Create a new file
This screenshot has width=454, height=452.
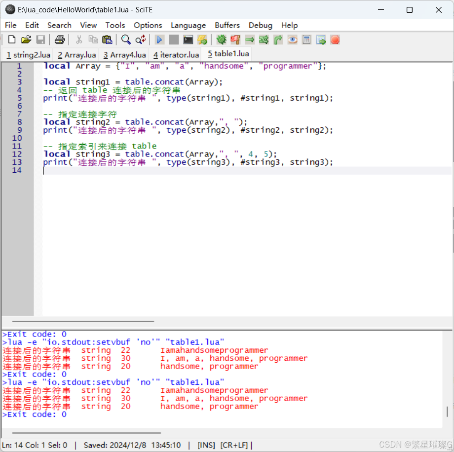11,39
